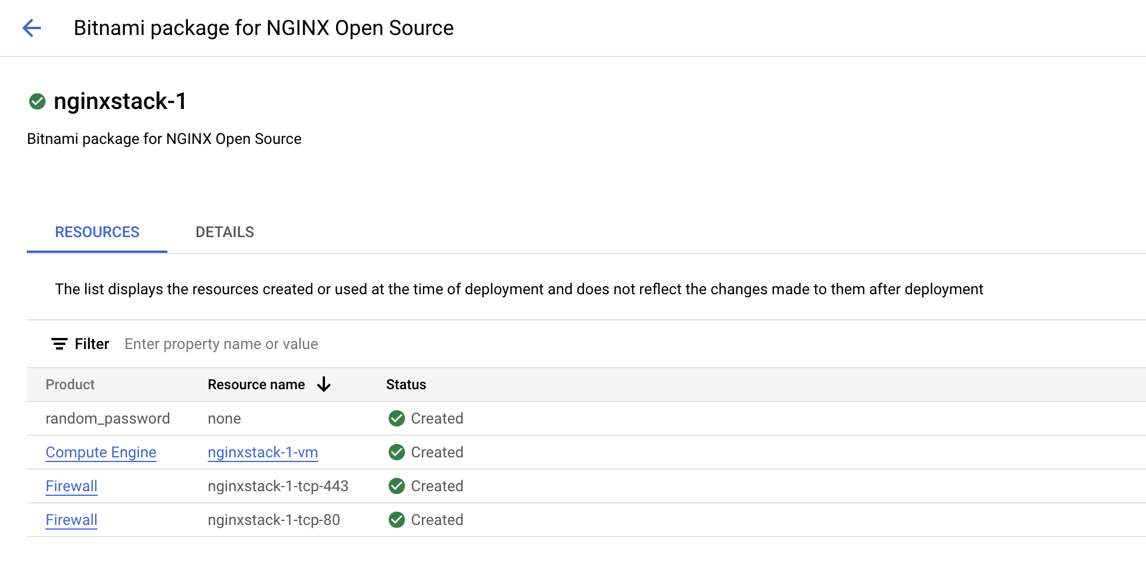1146x564 pixels.
Task: Click the Created status icon for nginxstack-1-vm
Action: pyautogui.click(x=397, y=452)
